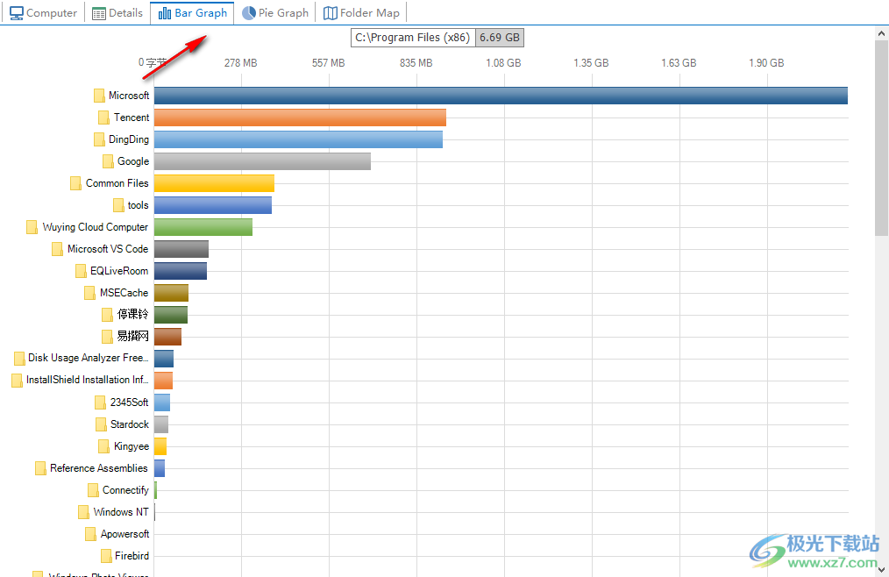889x577 pixels.
Task: Click the Firebird folder icon
Action: [106, 556]
